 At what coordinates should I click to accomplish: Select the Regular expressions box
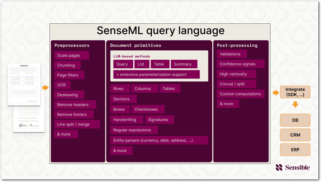coord(134,130)
